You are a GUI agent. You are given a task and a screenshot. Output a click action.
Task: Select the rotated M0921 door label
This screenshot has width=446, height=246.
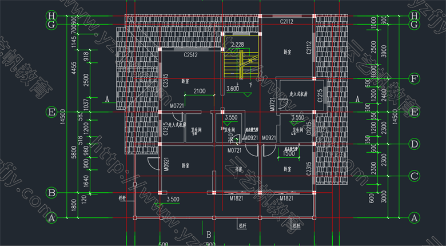tap(166, 165)
